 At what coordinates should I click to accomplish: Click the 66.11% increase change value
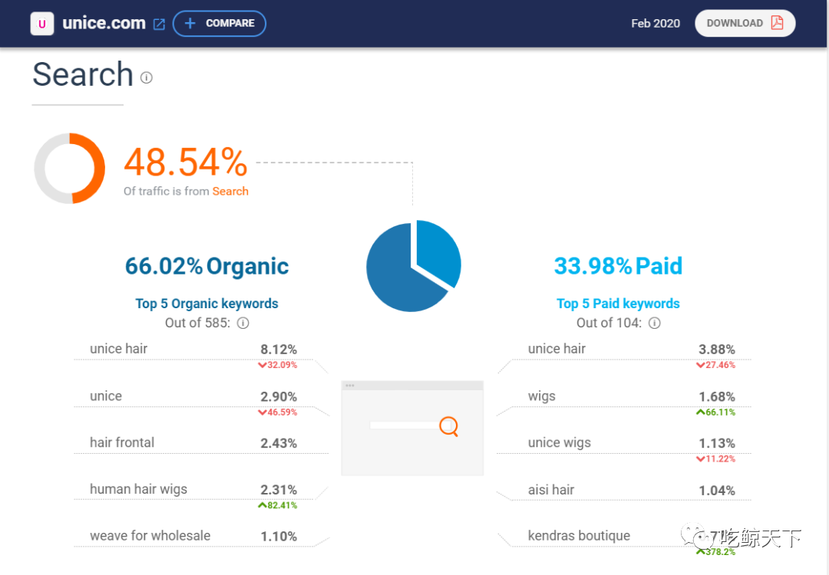point(716,412)
